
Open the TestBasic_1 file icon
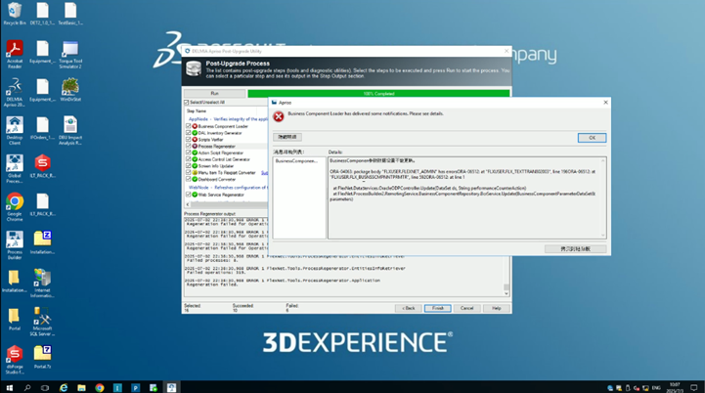(x=70, y=14)
